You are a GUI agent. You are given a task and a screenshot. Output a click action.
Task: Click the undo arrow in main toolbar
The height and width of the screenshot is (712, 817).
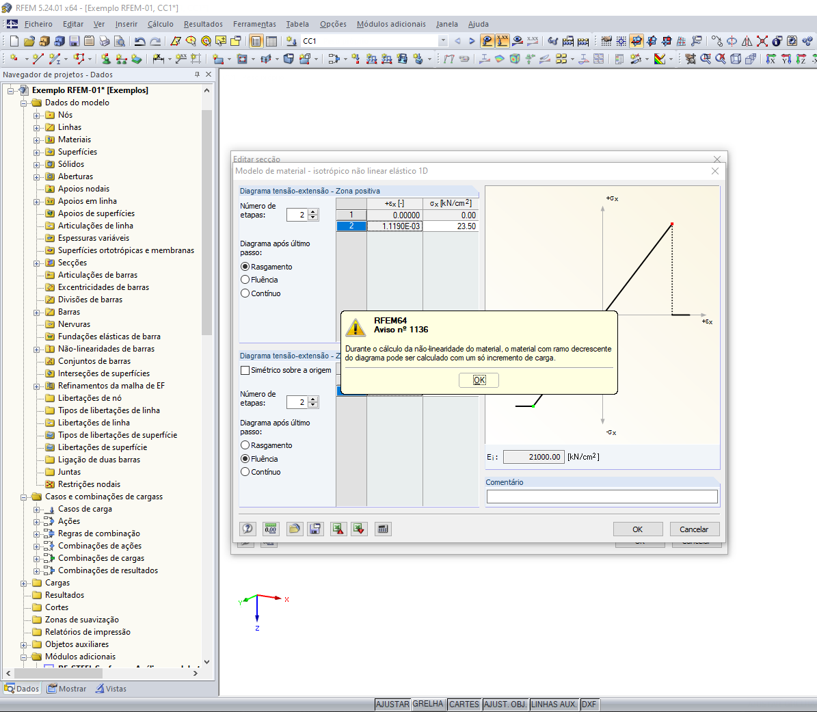point(139,41)
